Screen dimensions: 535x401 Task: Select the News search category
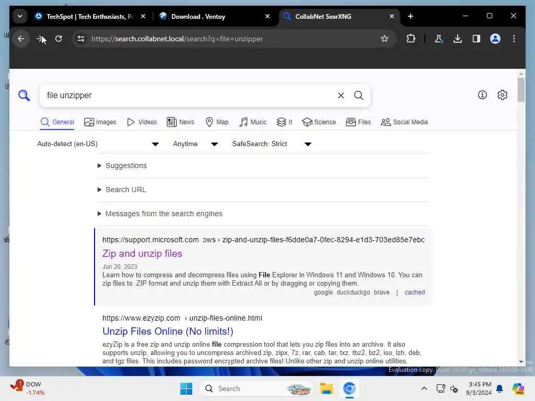[x=180, y=122]
